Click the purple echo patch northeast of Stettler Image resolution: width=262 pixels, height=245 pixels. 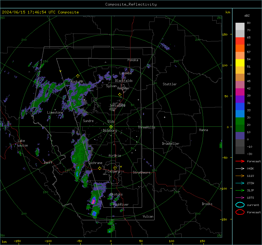click(165, 46)
